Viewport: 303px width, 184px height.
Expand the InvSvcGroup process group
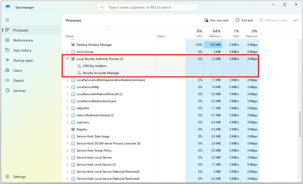tap(67, 52)
